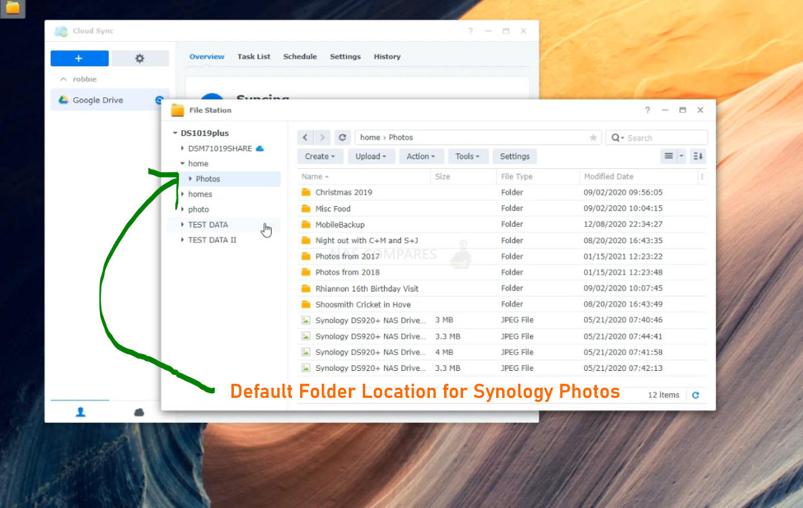Open the Settings tab in Cloud Sync
The width and height of the screenshot is (803, 508).
(x=345, y=57)
